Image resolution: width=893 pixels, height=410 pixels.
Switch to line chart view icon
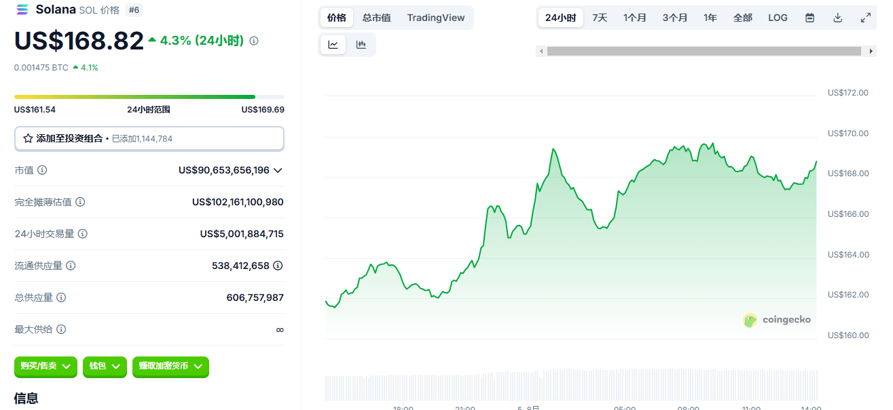coord(333,45)
